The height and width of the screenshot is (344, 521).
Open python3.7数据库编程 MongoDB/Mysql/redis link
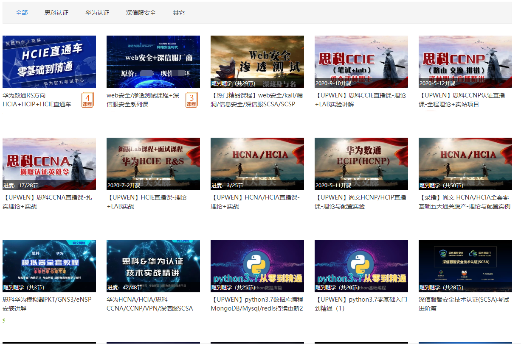tap(257, 304)
